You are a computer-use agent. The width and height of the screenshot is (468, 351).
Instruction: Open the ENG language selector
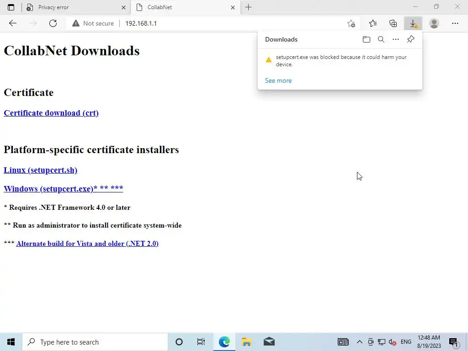click(x=406, y=342)
